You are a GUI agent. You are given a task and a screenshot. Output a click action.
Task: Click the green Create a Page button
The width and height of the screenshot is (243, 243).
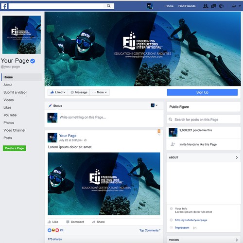14,148
